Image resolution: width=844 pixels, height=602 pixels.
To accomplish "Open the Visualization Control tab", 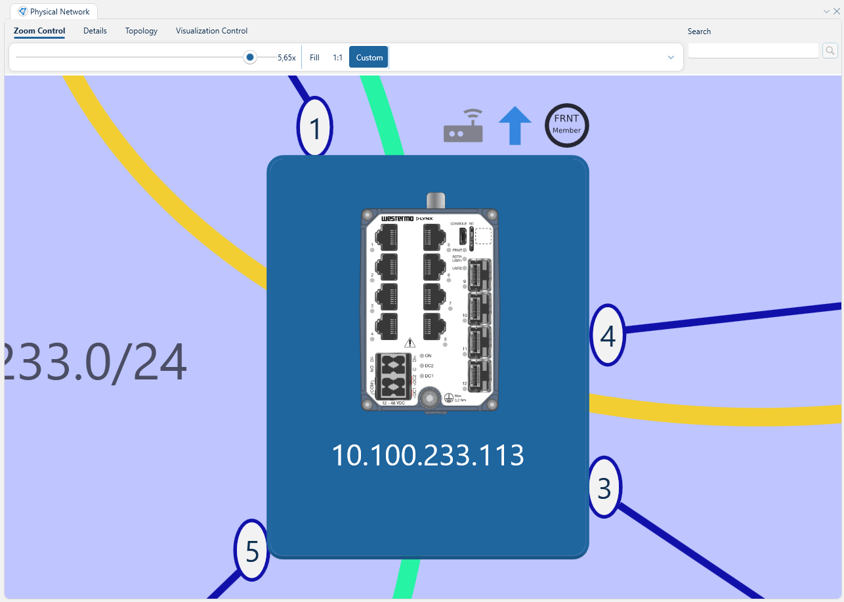I will [x=211, y=31].
